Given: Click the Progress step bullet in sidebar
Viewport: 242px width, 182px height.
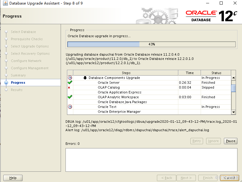Looking at the screenshot, I should pos(6,83).
